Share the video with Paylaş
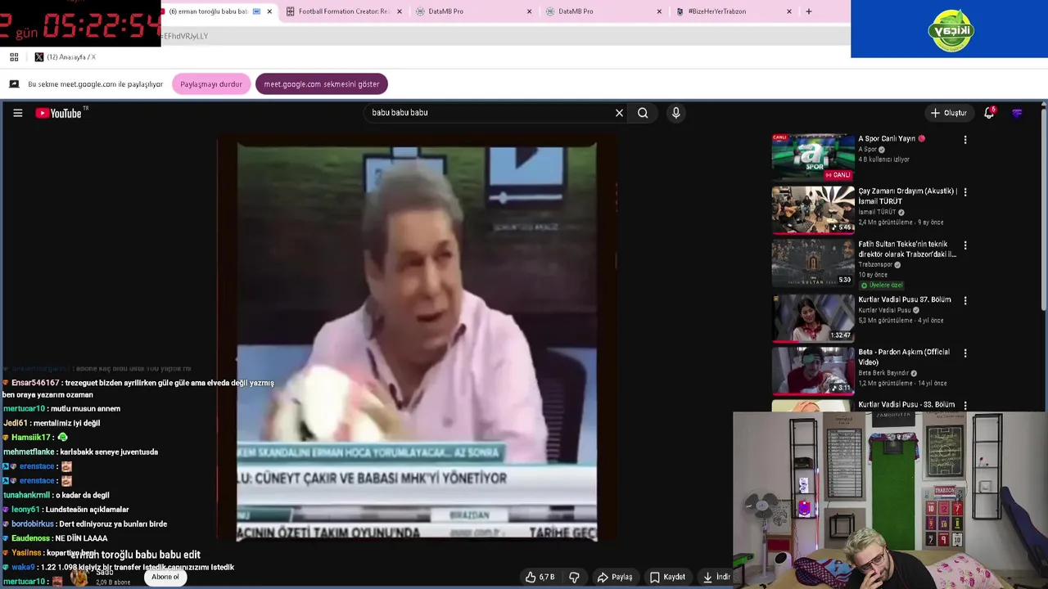1048x589 pixels. pos(614,577)
